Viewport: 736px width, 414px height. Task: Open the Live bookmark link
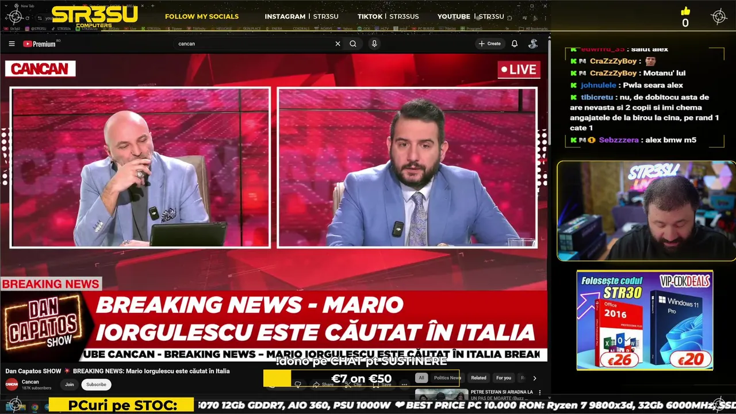pyautogui.click(x=131, y=28)
